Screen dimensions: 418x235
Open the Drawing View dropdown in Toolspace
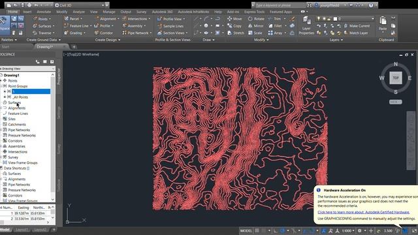pos(27,69)
